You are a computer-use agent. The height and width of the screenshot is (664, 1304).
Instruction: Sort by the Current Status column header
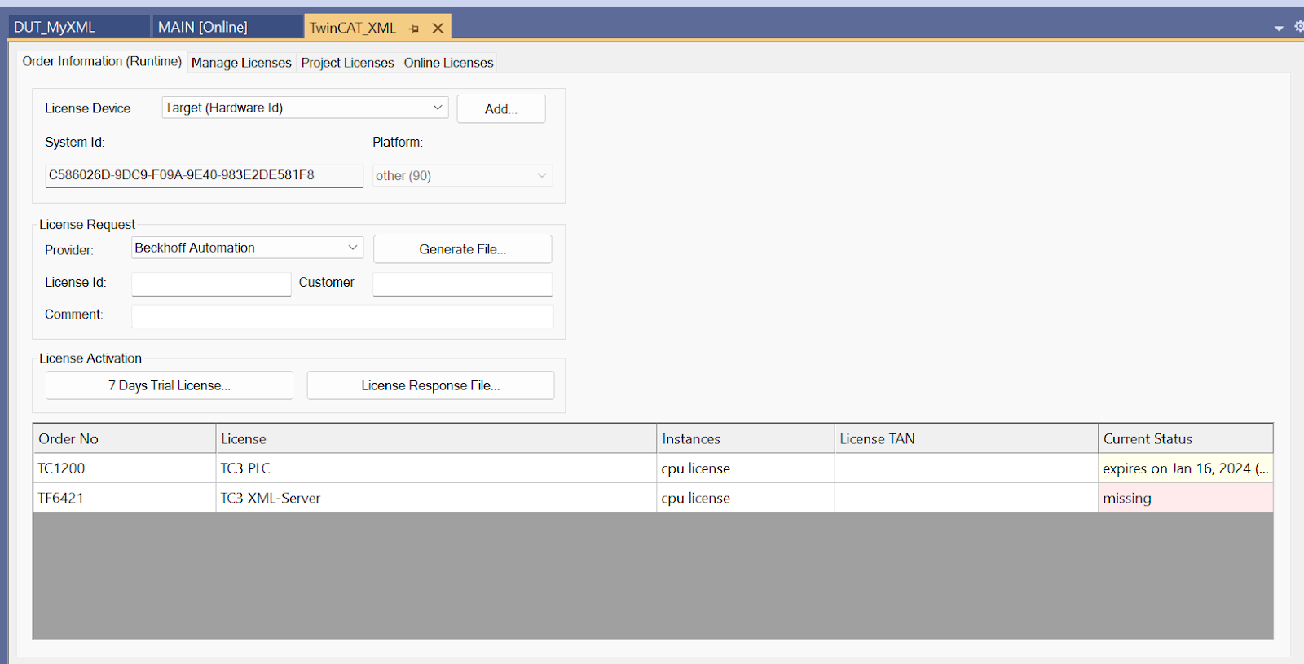tap(1186, 438)
